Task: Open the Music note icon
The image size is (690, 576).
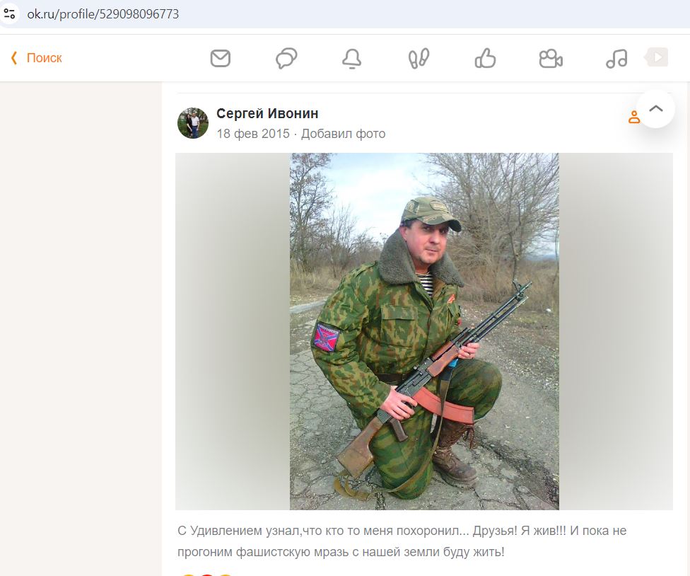Action: coord(616,58)
